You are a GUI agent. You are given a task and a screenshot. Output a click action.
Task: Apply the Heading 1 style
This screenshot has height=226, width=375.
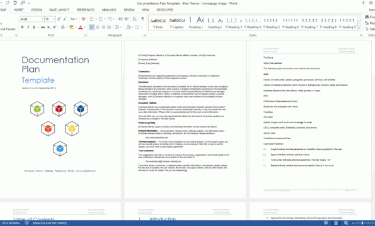196,23
